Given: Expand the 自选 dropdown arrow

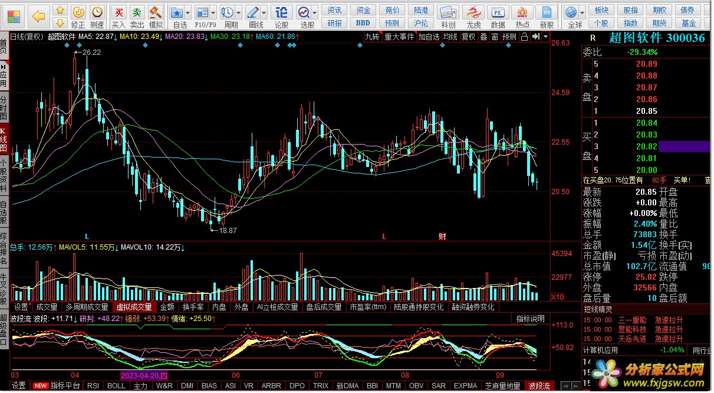Looking at the screenshot, I should [x=188, y=12].
